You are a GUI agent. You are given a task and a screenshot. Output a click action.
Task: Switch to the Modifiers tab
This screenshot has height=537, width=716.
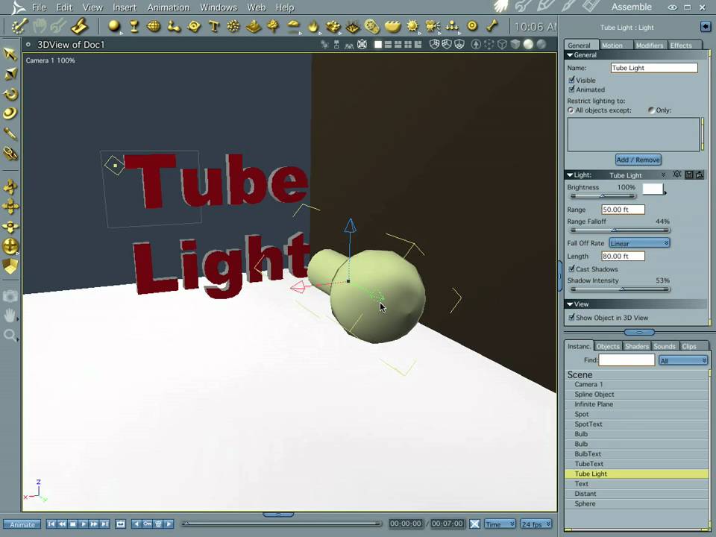pyautogui.click(x=649, y=45)
